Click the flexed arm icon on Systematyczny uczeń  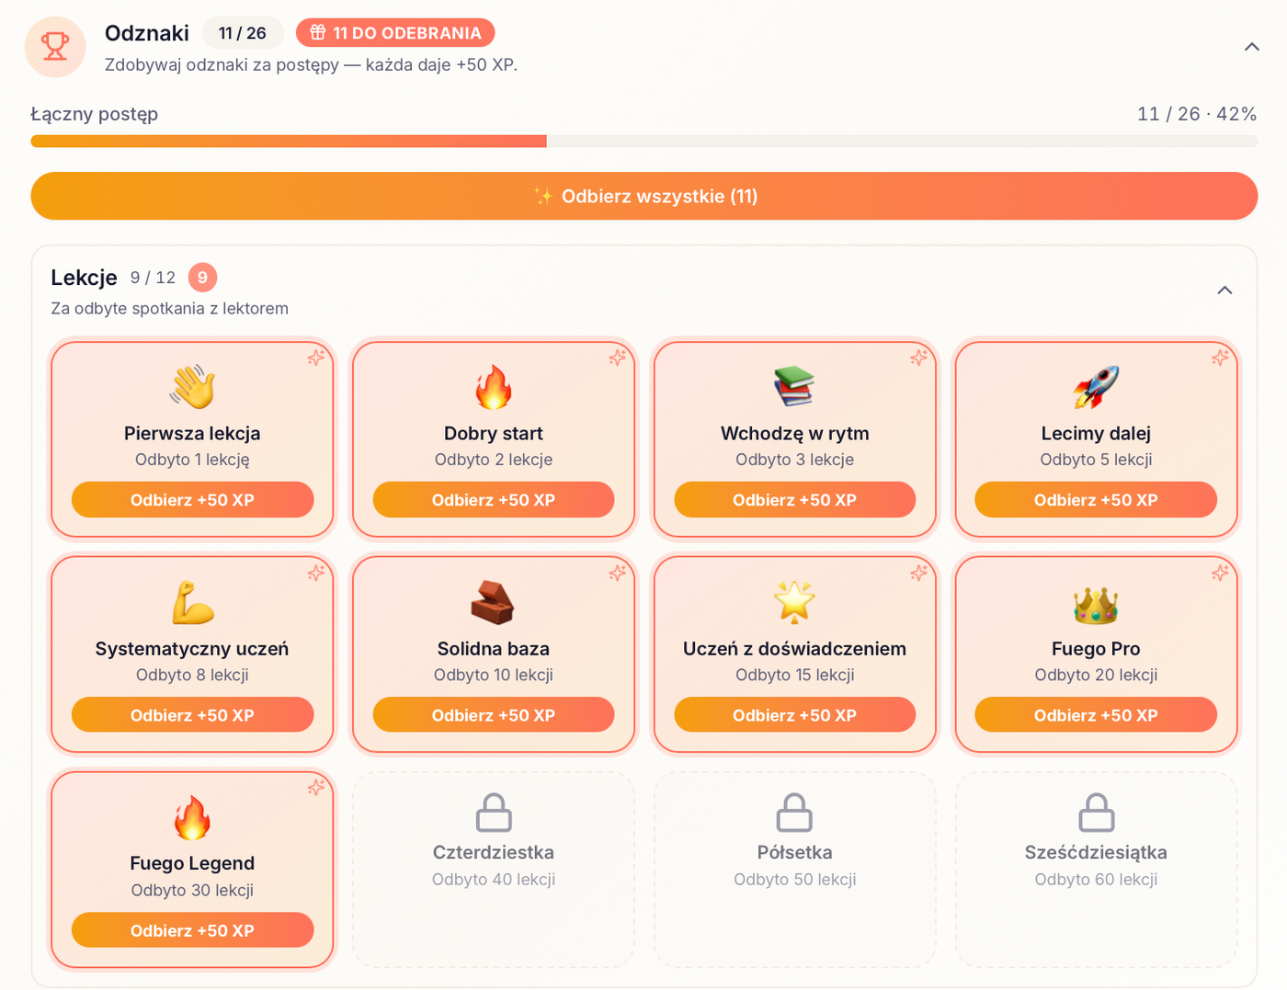click(192, 602)
